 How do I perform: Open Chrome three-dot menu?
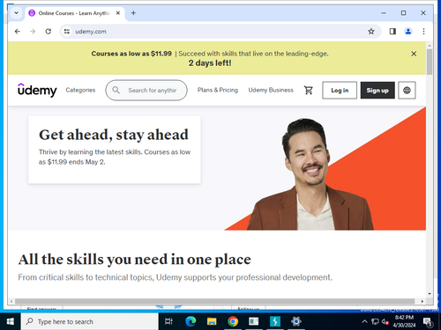click(x=423, y=32)
